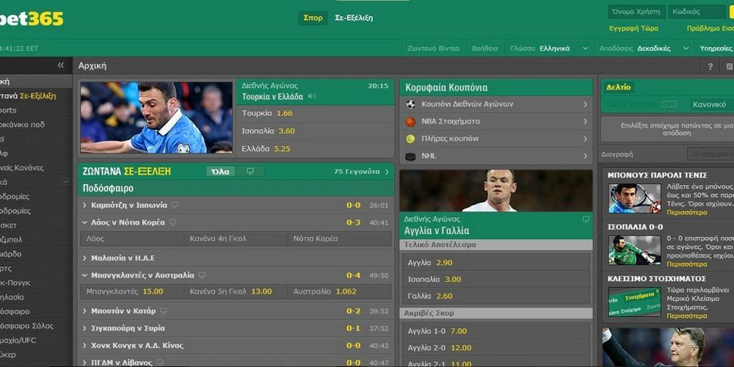Click the hockey puck icon beside NHL
734x367 pixels.
pyautogui.click(x=410, y=156)
